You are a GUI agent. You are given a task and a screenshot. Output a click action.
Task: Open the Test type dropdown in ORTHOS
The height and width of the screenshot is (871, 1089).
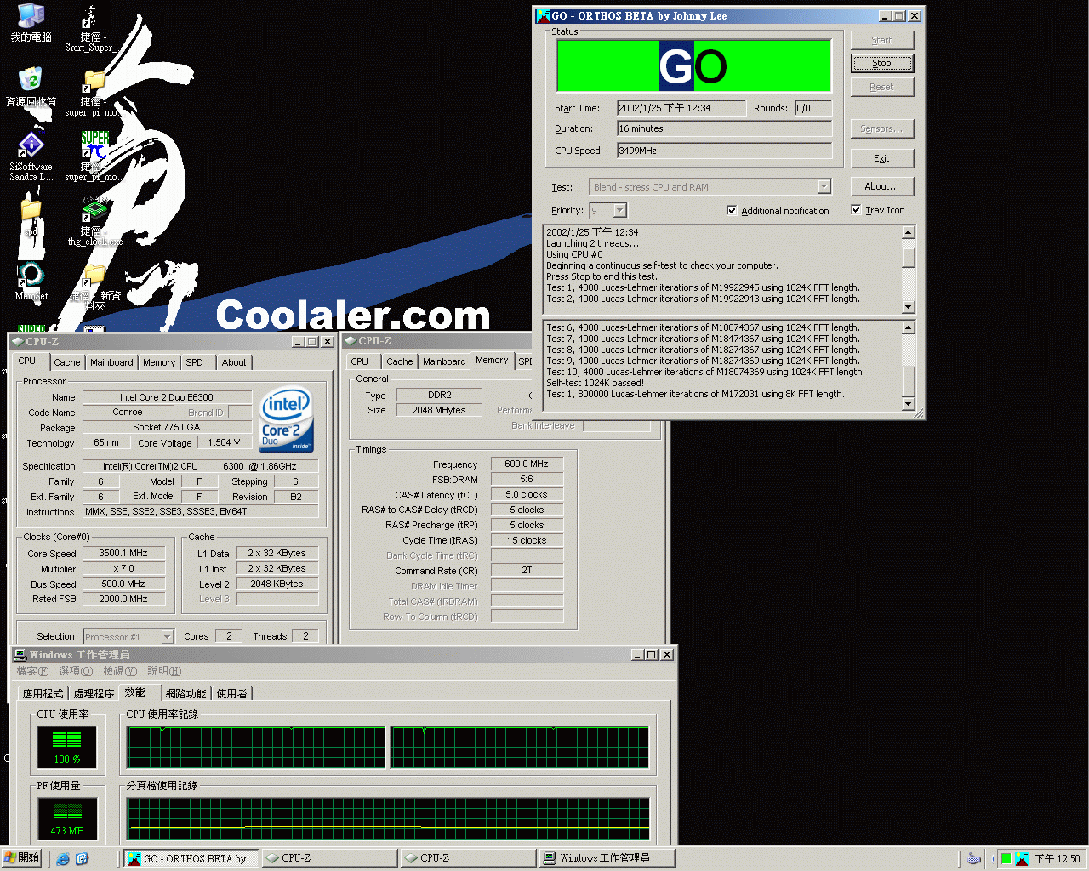[824, 187]
